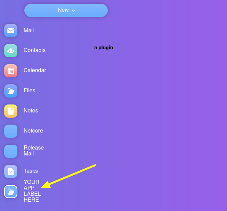Viewport: 227px width, 211px height.
Task: Click the New button
Action: coord(66,10)
